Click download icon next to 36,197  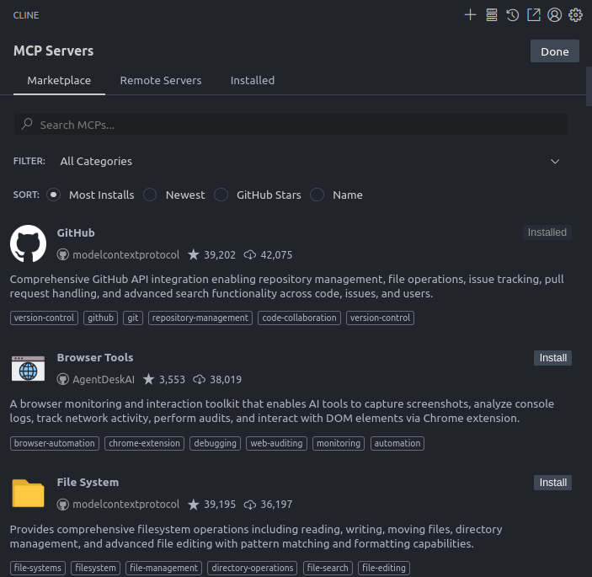249,505
